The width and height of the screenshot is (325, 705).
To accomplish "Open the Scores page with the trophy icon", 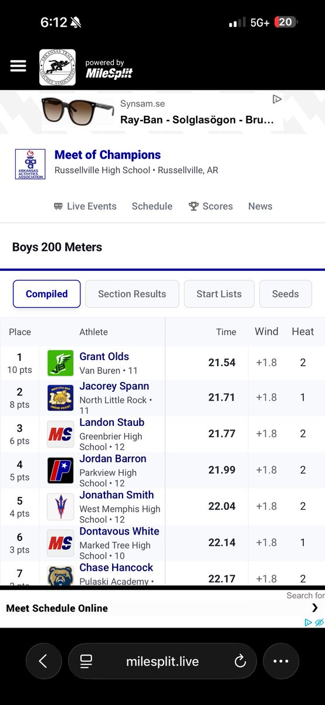I will click(211, 206).
